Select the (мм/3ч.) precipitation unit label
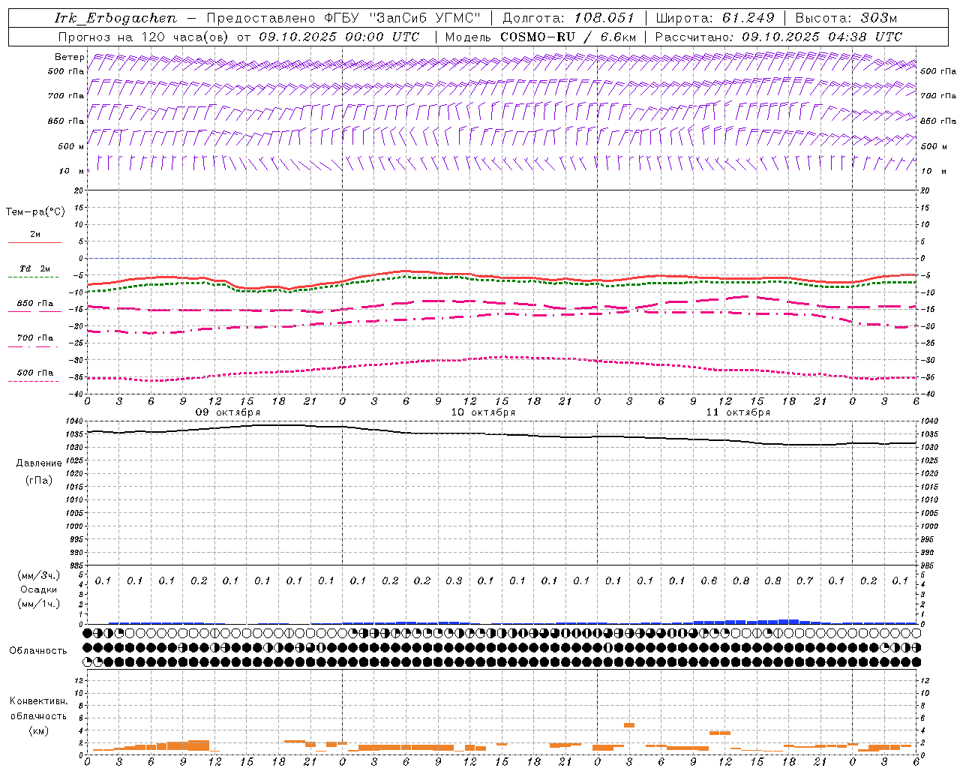960x768 pixels. click(x=39, y=575)
